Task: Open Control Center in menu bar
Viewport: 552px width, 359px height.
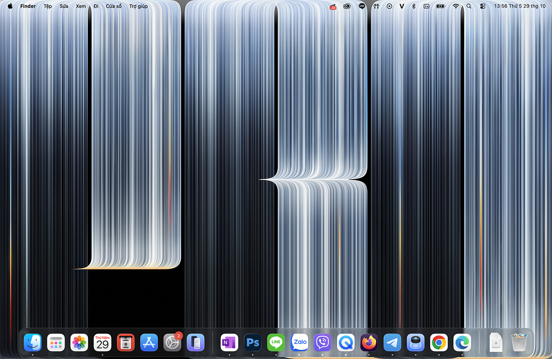Action: (x=483, y=6)
